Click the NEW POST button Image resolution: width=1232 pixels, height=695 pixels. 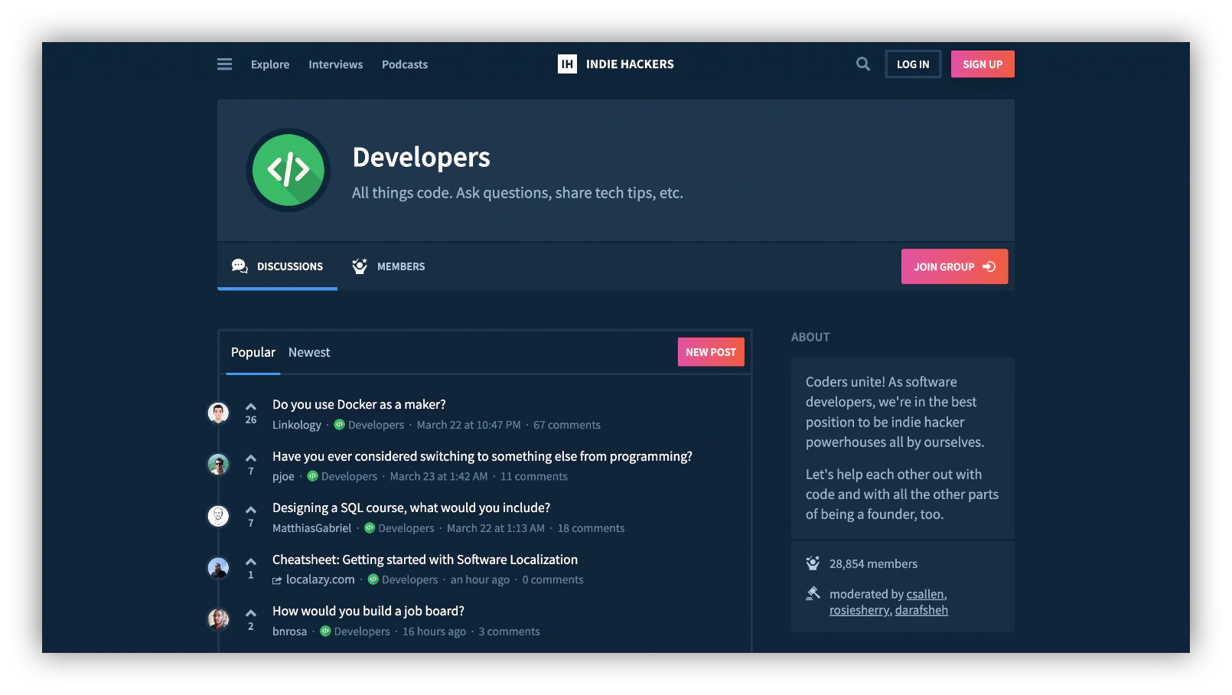[711, 352]
